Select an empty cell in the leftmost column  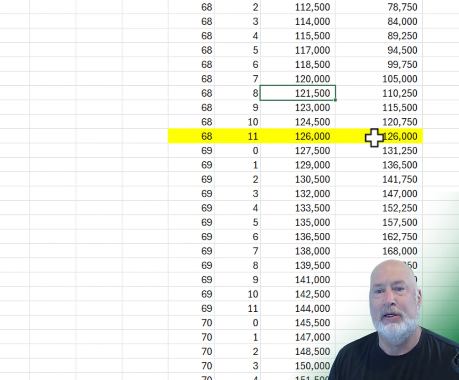[14, 183]
